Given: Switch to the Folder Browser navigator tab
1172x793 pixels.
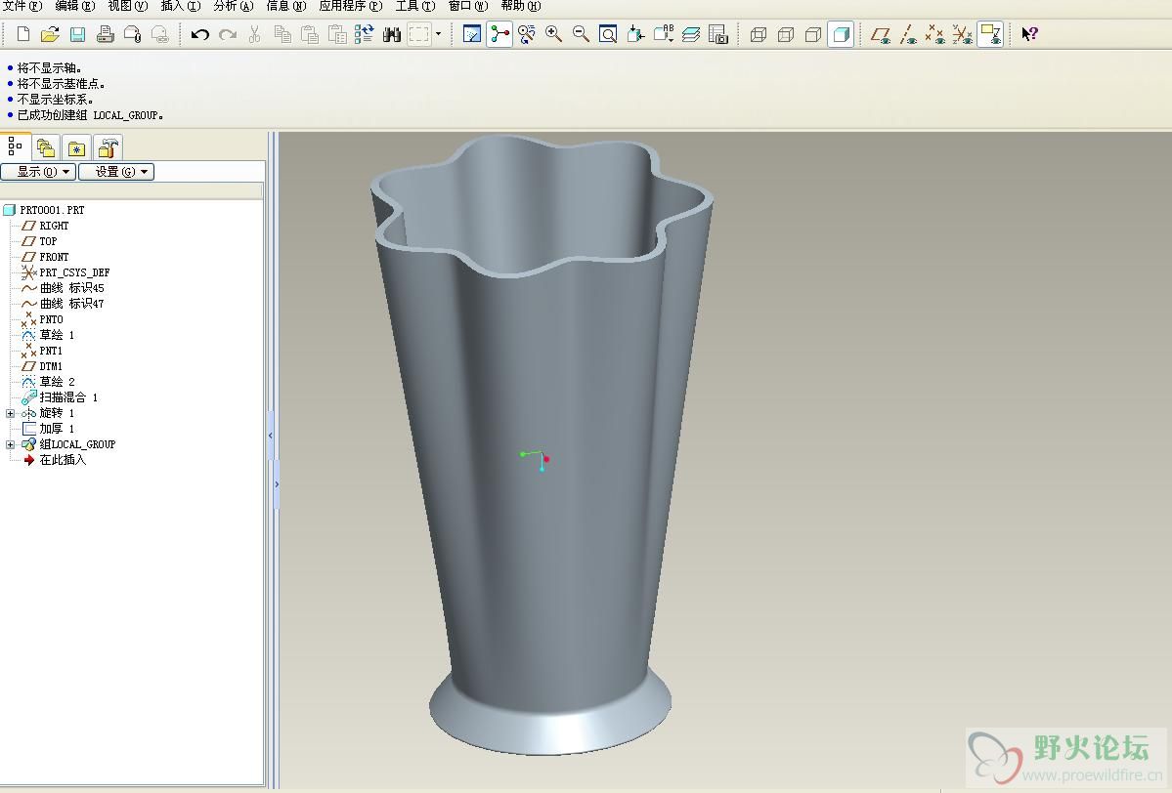Looking at the screenshot, I should (46, 147).
